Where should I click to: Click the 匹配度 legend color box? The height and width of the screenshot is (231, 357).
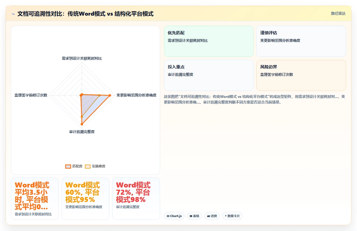(x=68, y=166)
